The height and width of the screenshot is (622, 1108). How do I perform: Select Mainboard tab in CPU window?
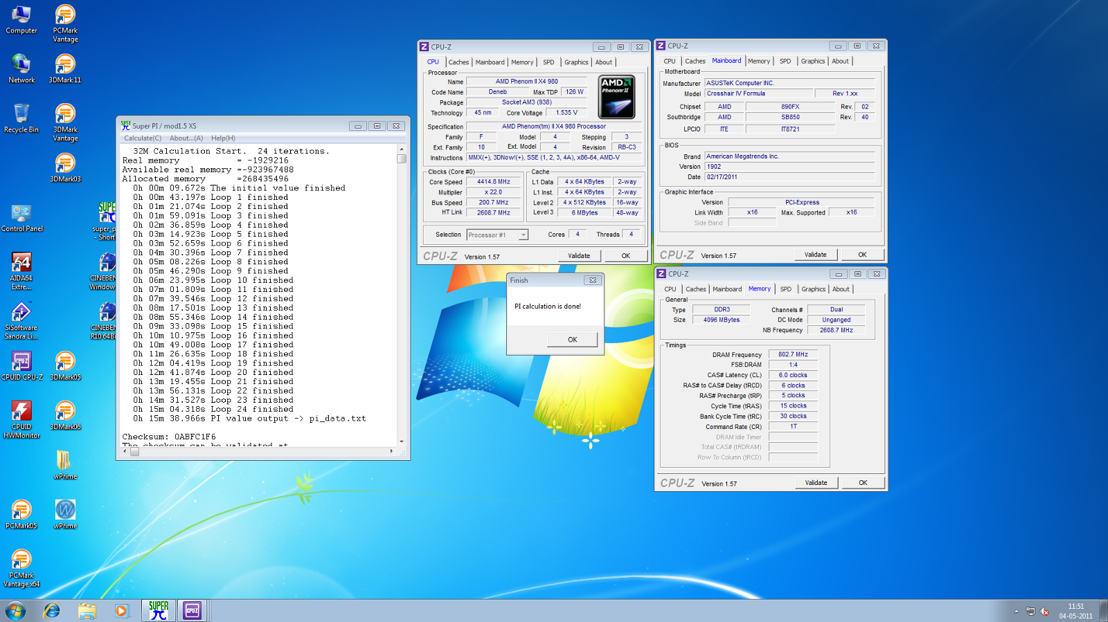(x=490, y=62)
